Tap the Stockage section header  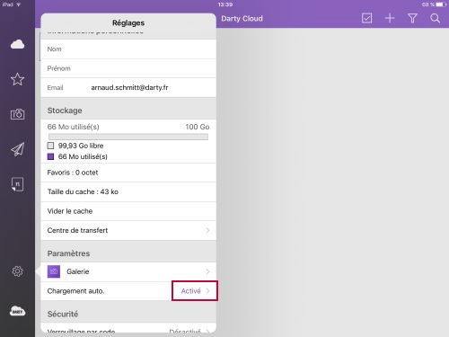[x=65, y=111]
